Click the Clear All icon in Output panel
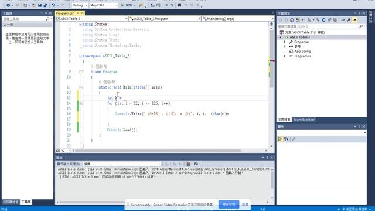Viewport: 375px width, 211px height. coord(188,164)
